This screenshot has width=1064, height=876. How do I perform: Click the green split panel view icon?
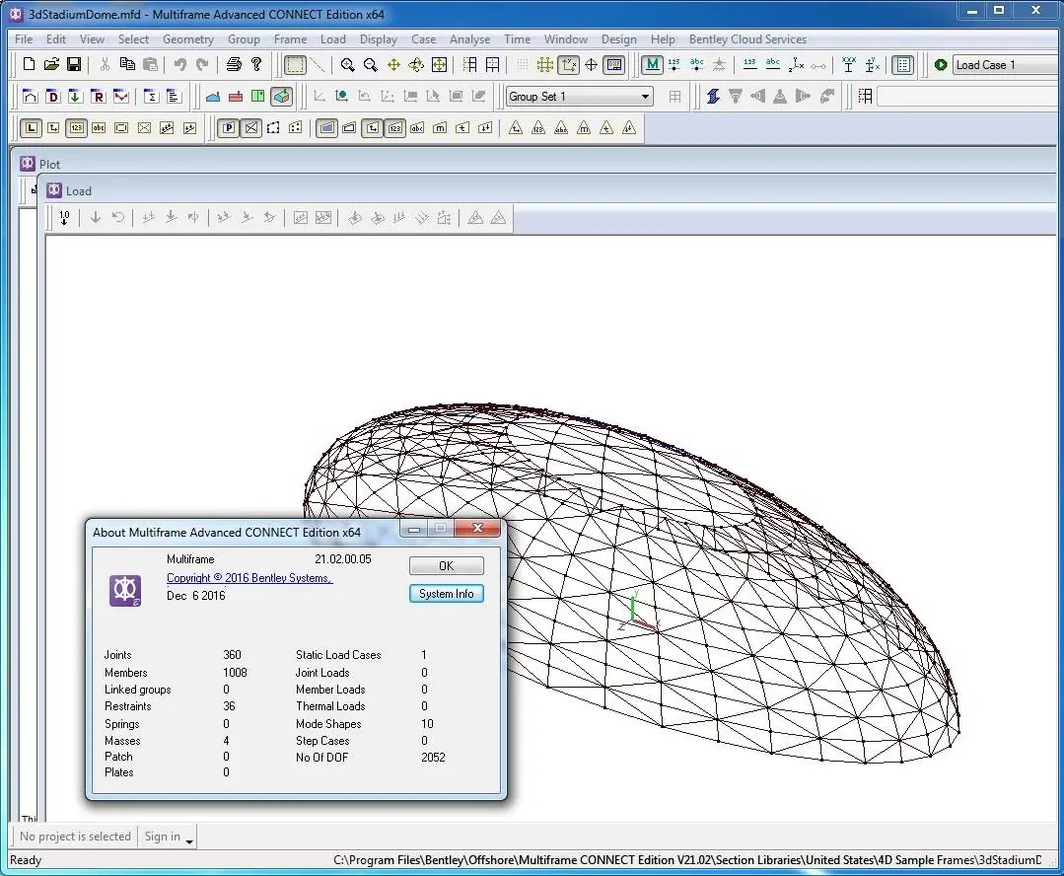point(257,97)
